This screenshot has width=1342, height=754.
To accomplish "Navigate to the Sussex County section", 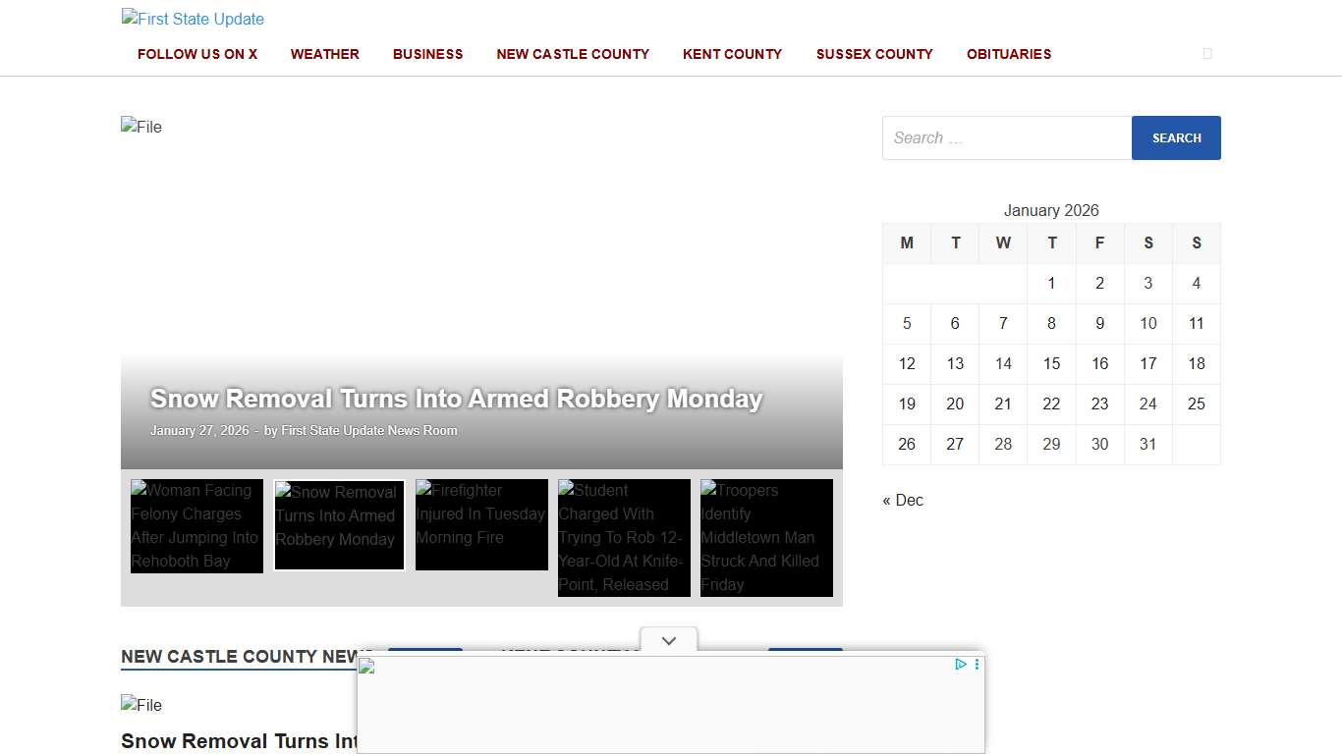I will pyautogui.click(x=874, y=54).
